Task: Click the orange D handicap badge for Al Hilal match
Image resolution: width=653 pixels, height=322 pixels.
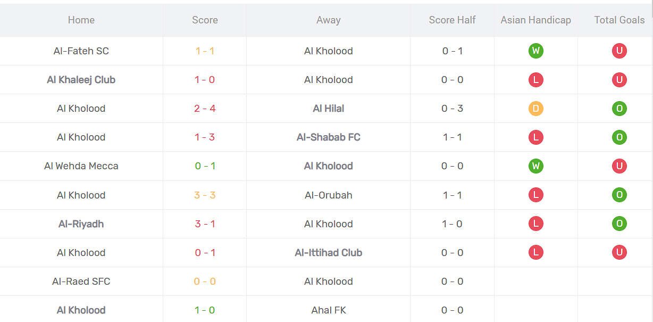Action: (x=535, y=109)
